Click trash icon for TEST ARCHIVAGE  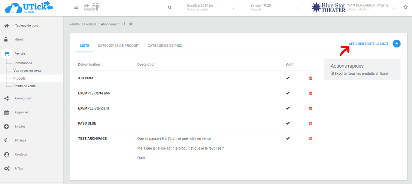click(x=310, y=138)
